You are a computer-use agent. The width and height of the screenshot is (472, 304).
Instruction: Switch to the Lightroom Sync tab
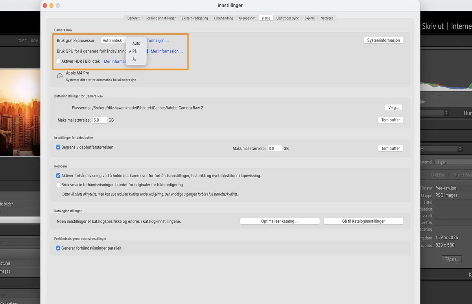tap(288, 18)
